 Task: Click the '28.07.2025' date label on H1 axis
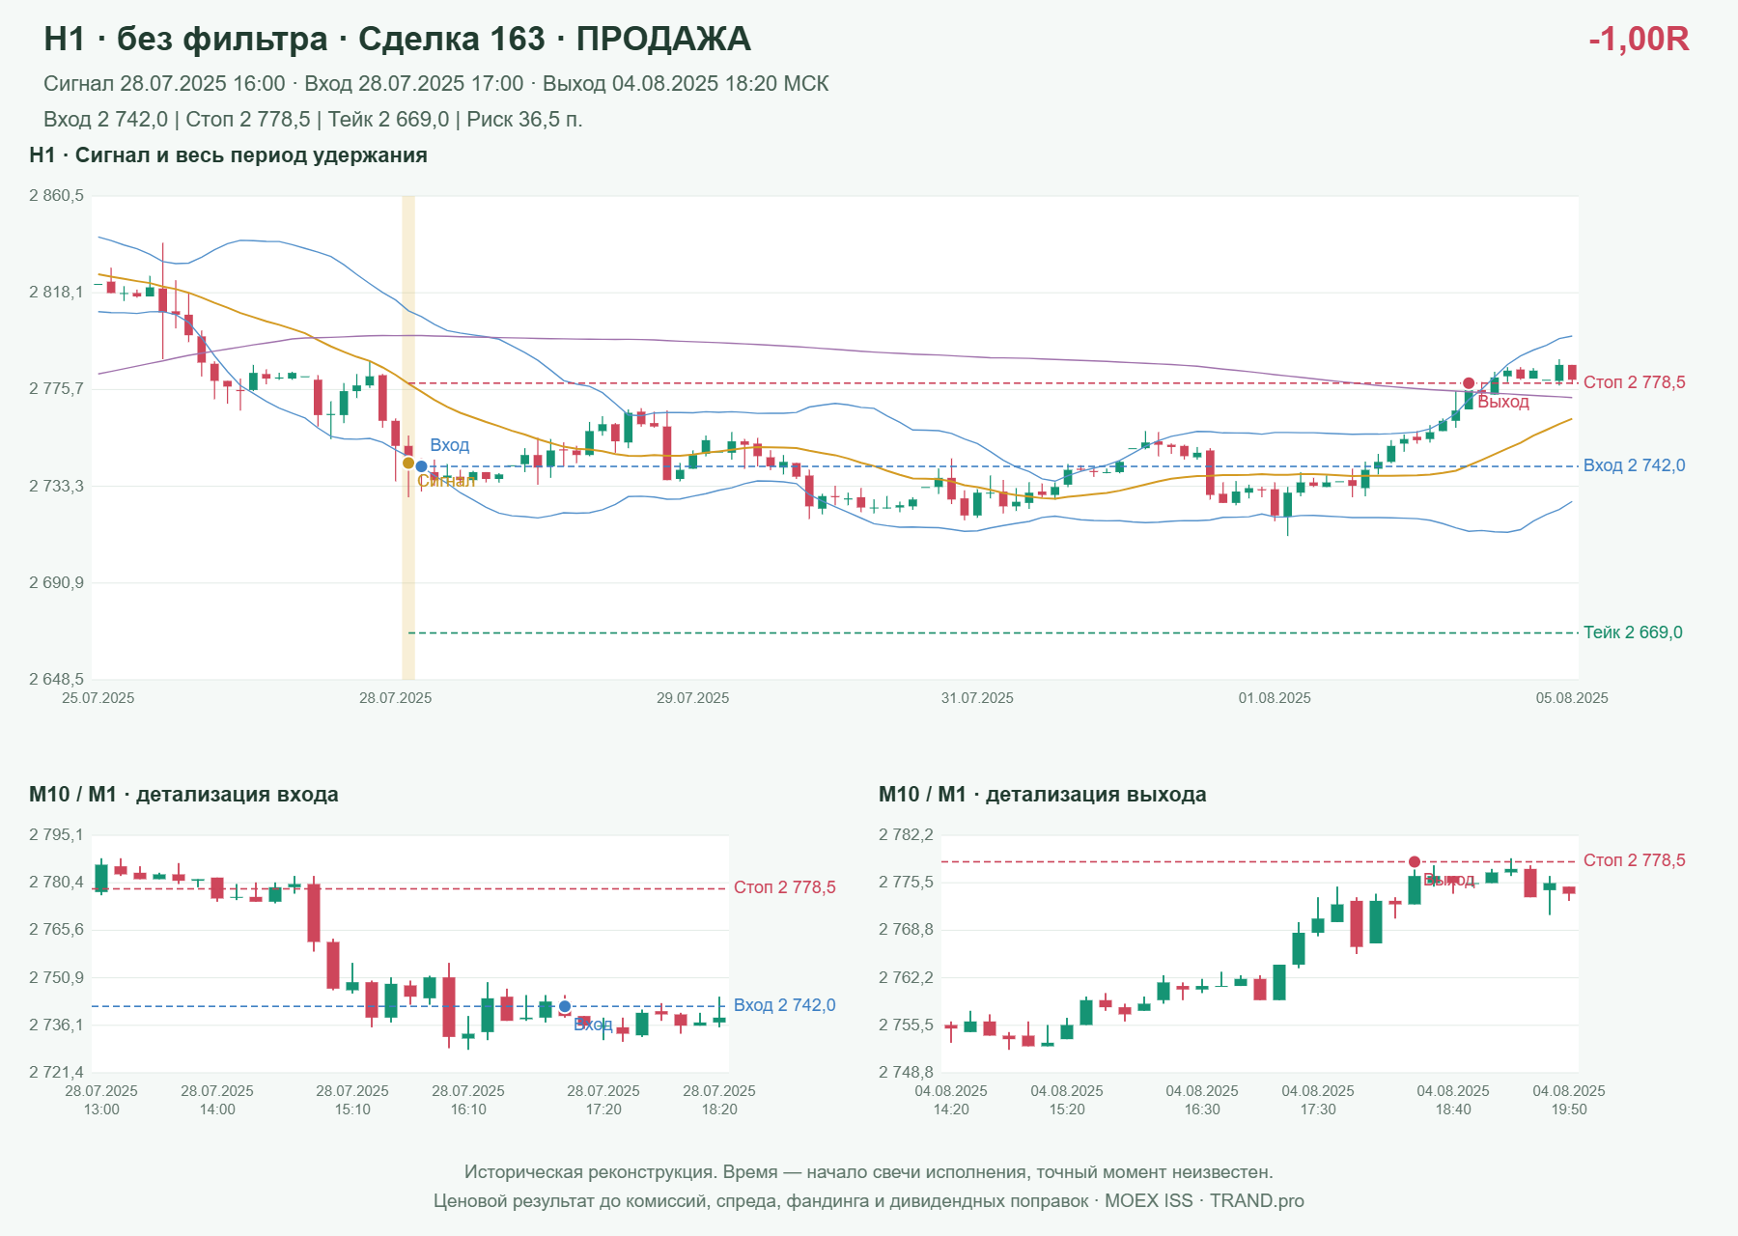tap(396, 698)
